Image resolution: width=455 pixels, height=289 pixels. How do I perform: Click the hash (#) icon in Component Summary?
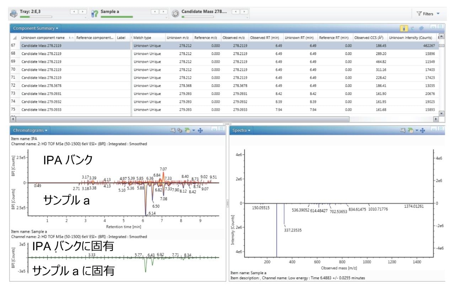(x=421, y=28)
